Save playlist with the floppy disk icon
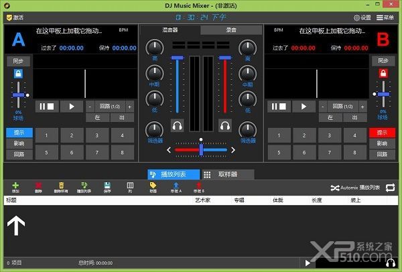Screen dimensions: 402x272 coord(107,186)
